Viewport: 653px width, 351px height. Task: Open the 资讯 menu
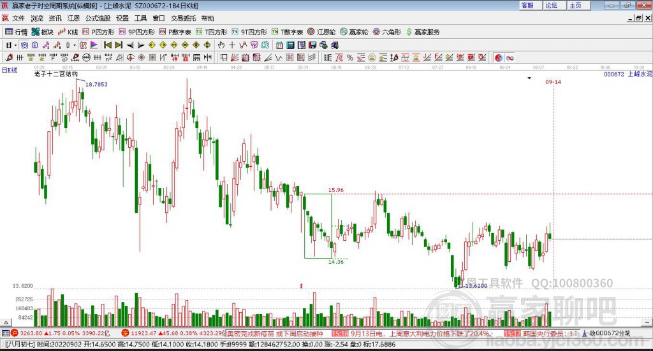point(55,18)
